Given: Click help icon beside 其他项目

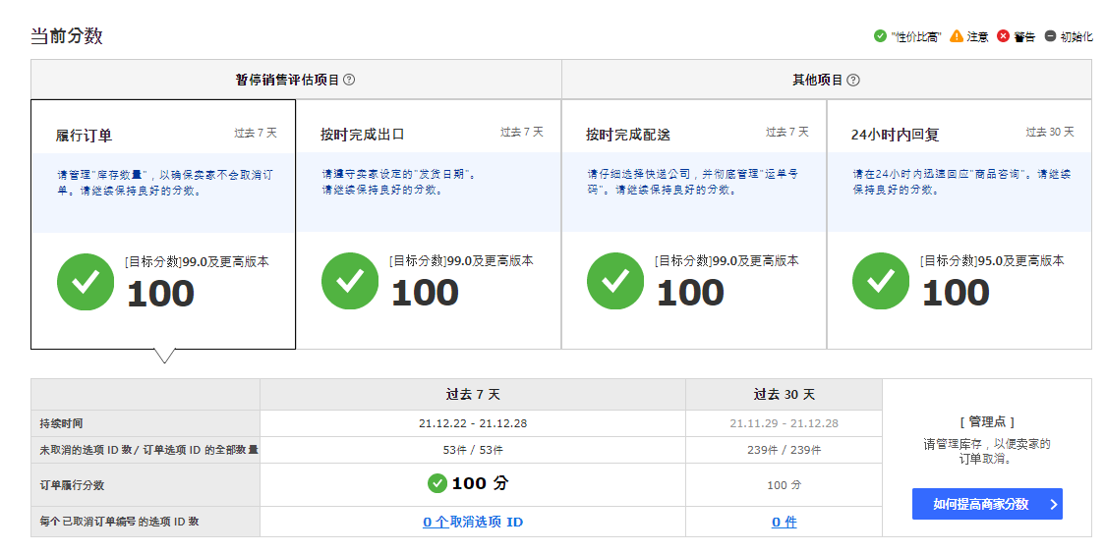Looking at the screenshot, I should (853, 80).
